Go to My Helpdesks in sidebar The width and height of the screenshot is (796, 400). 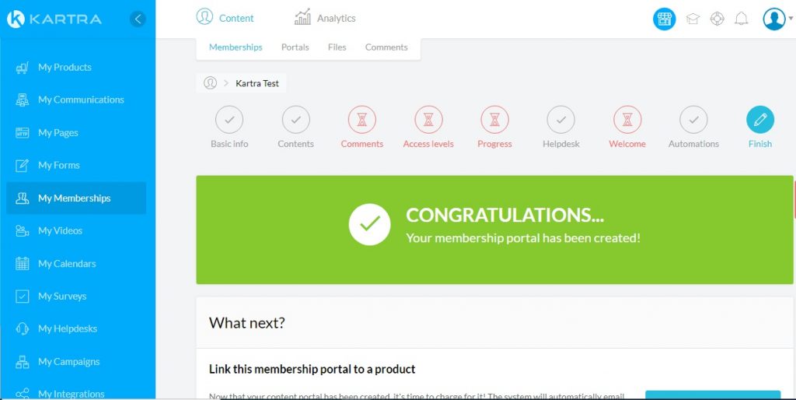pos(67,329)
